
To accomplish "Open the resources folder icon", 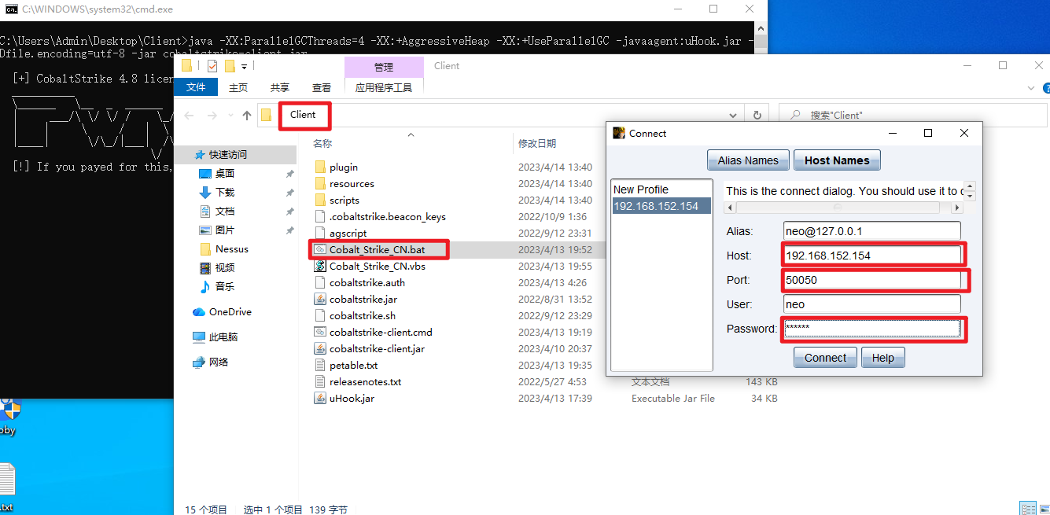I will (320, 183).
